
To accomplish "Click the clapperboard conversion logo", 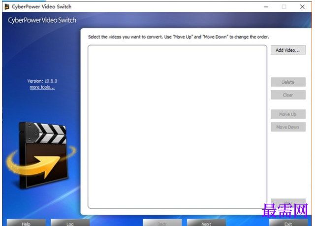I will tap(41, 155).
